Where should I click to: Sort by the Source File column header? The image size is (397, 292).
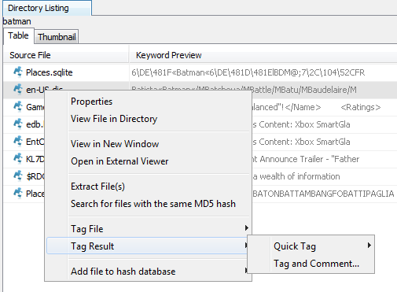66,55
